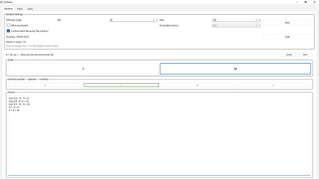Choose the plus operator button

coord(45,85)
